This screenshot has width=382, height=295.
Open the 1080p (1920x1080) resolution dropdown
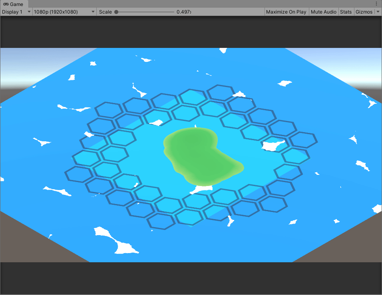[x=64, y=12]
